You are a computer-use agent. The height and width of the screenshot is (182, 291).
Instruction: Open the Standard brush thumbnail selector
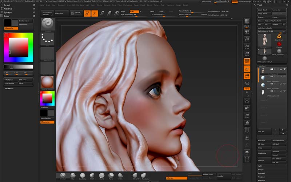coord(48,24)
